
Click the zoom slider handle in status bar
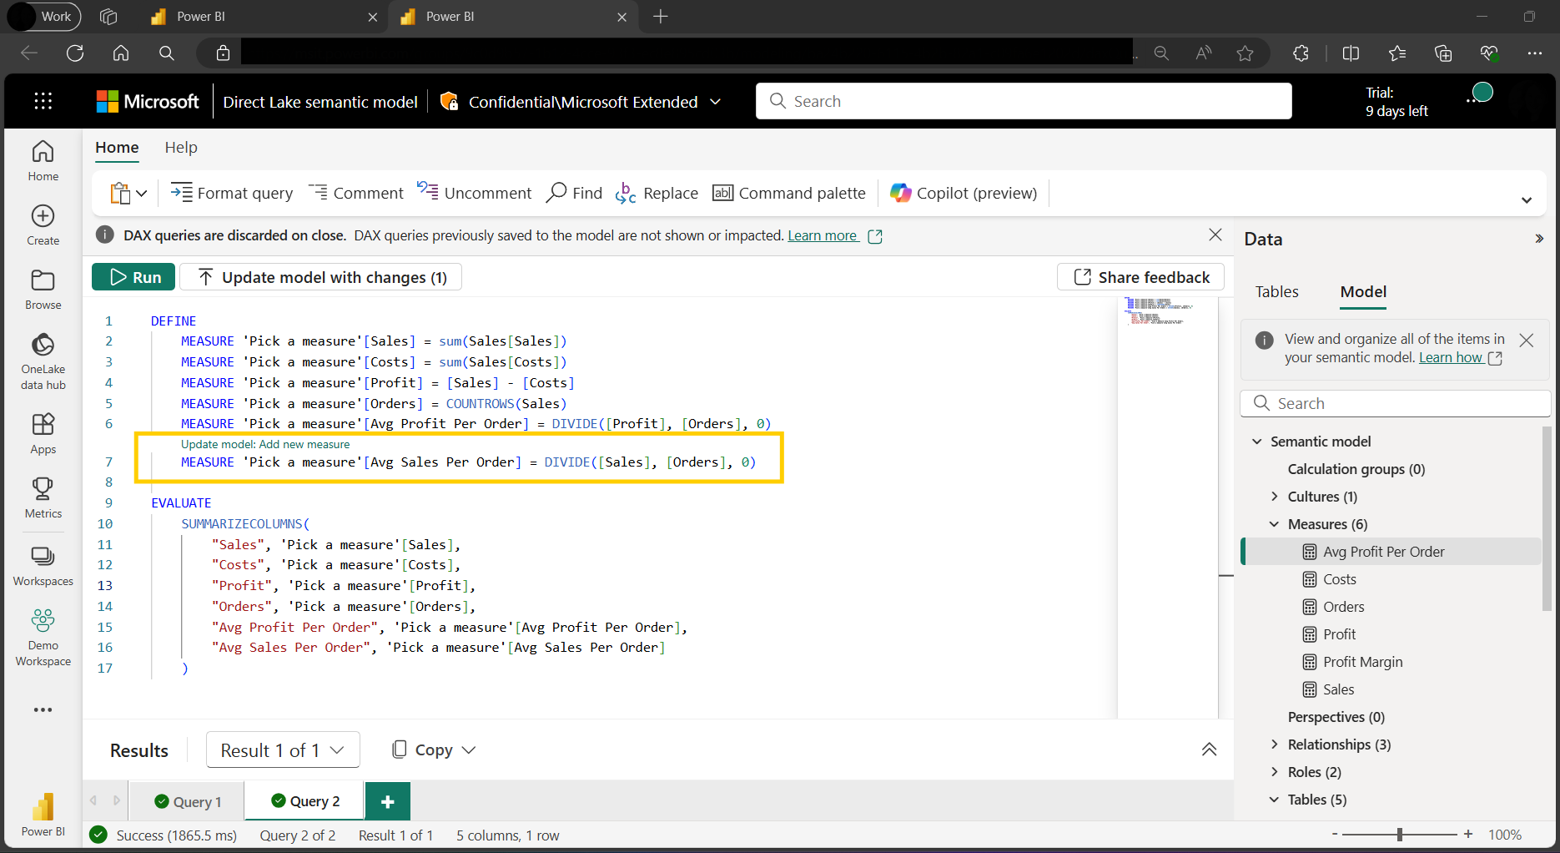click(x=1400, y=835)
